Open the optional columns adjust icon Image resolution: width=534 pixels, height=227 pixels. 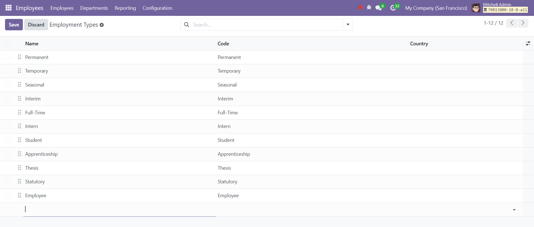coord(528,43)
